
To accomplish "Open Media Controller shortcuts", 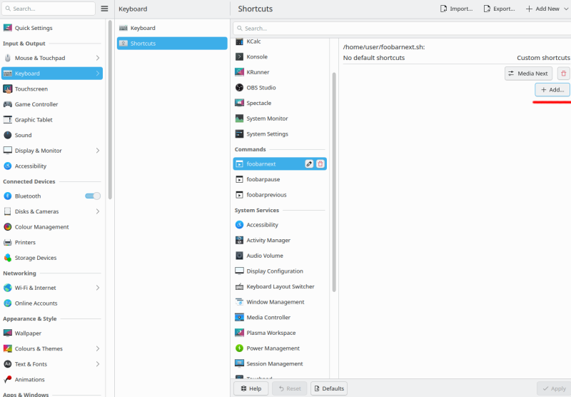I will point(280,317).
